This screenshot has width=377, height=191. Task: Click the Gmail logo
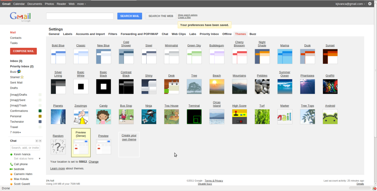tap(20, 17)
